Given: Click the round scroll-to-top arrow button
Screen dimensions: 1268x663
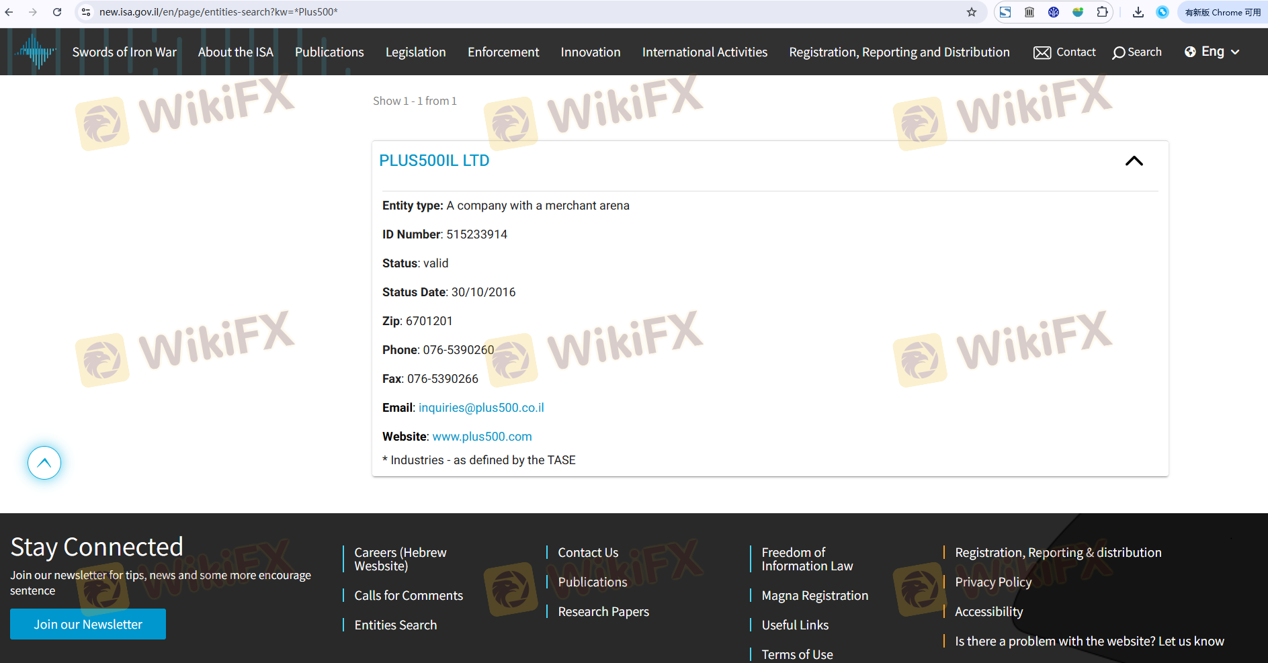Looking at the screenshot, I should 44,463.
